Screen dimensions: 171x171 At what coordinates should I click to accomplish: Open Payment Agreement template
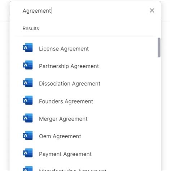(65, 154)
